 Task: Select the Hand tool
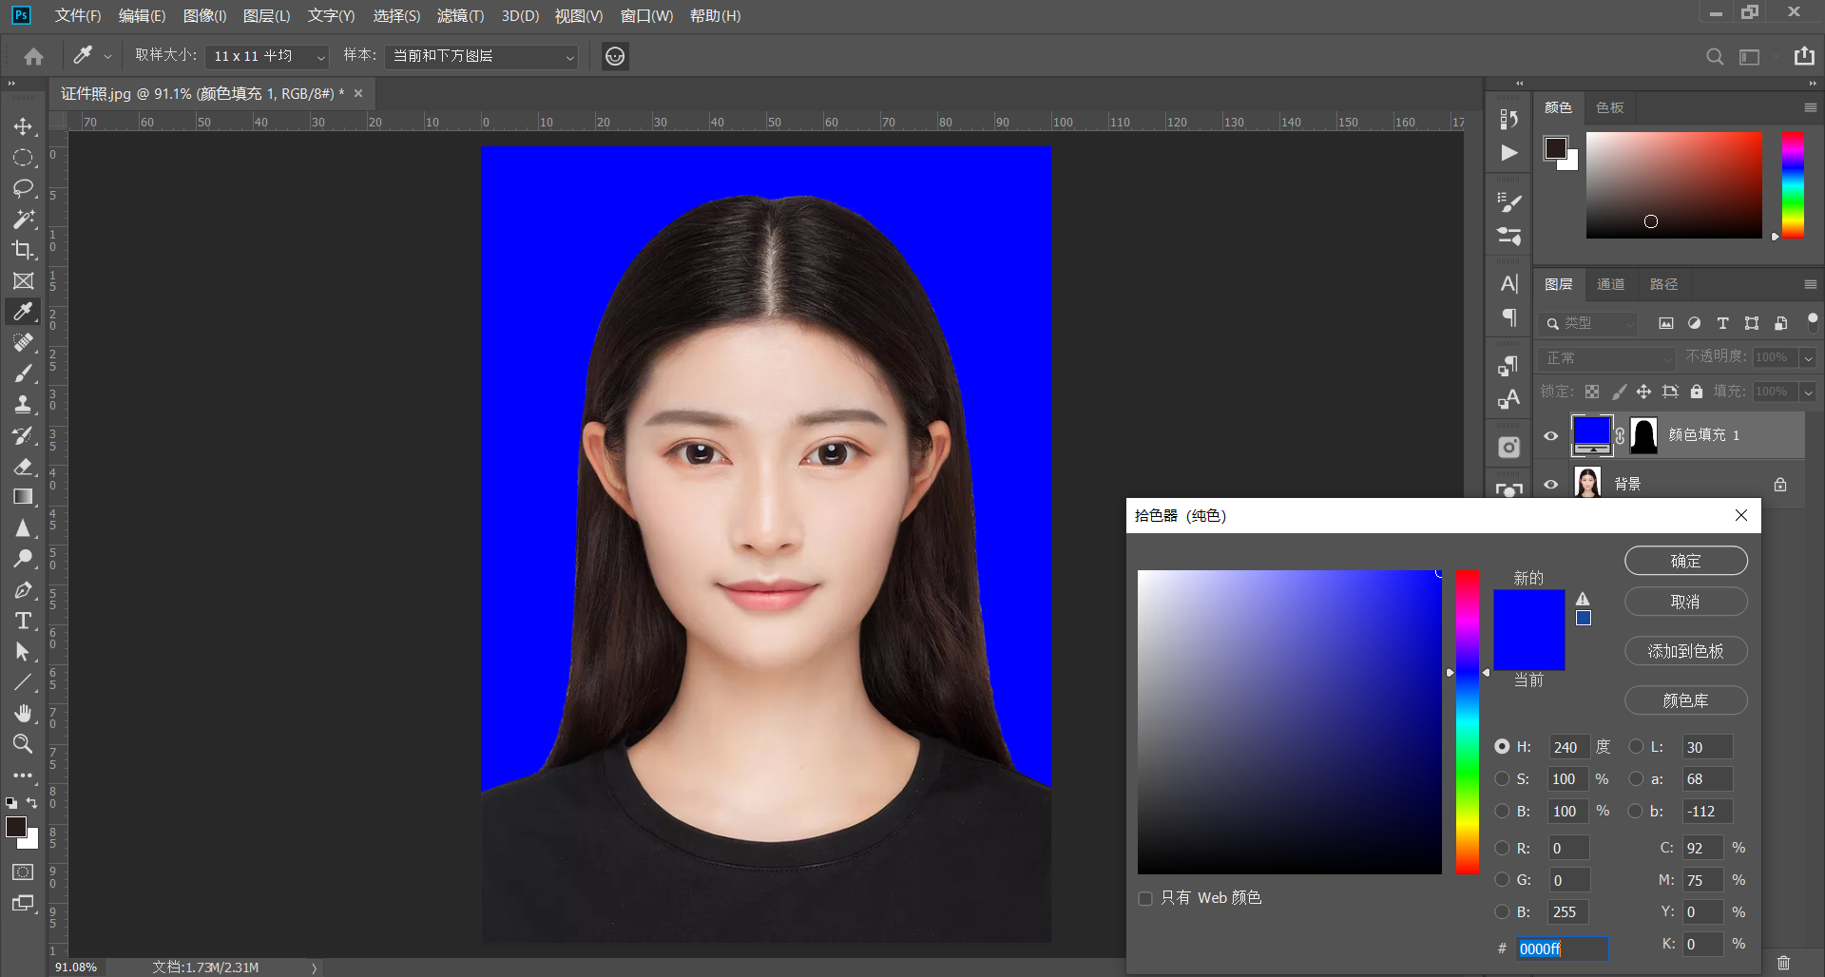(x=23, y=713)
